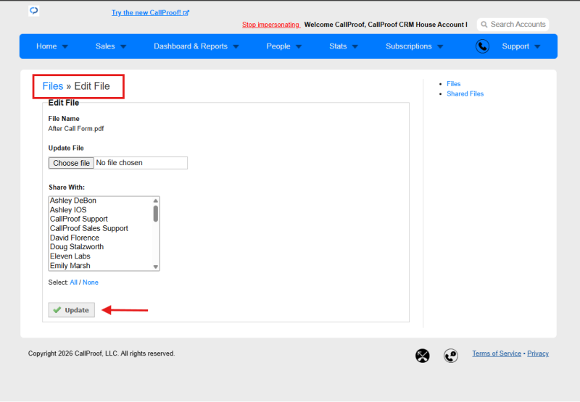Image resolution: width=580 pixels, height=402 pixels.
Task: Open the Stats menu
Action: click(x=338, y=46)
